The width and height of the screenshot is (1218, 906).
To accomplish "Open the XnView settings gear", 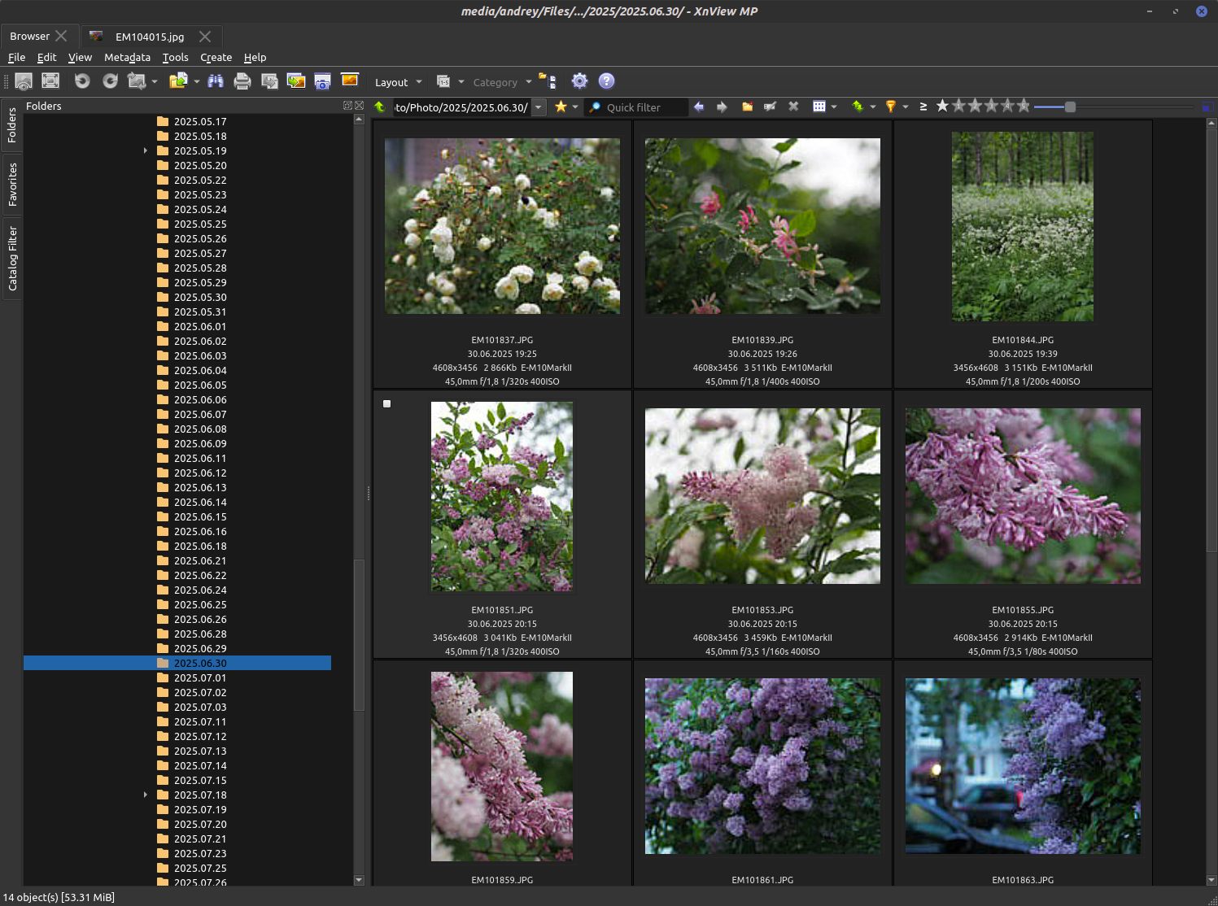I will tap(579, 81).
